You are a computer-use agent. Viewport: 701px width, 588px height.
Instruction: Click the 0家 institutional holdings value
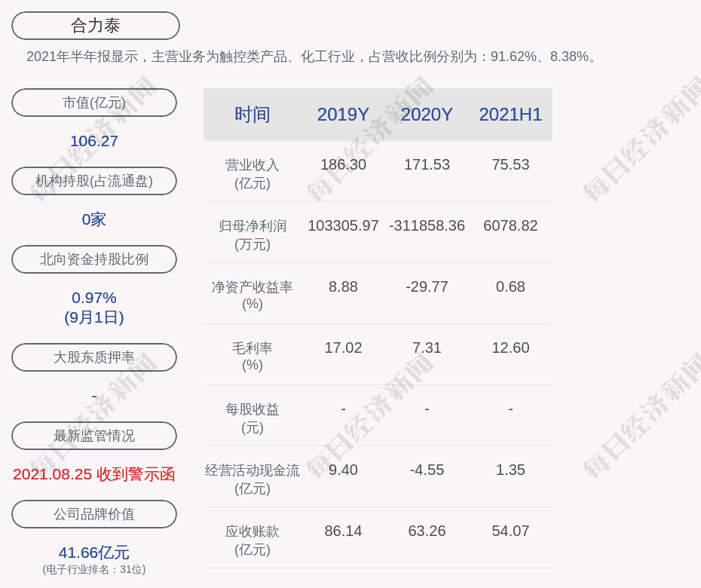click(94, 219)
